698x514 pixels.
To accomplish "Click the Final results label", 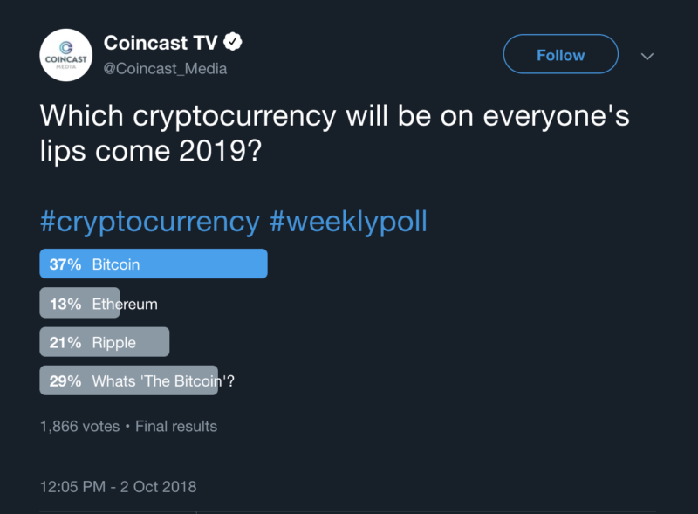I will 177,427.
